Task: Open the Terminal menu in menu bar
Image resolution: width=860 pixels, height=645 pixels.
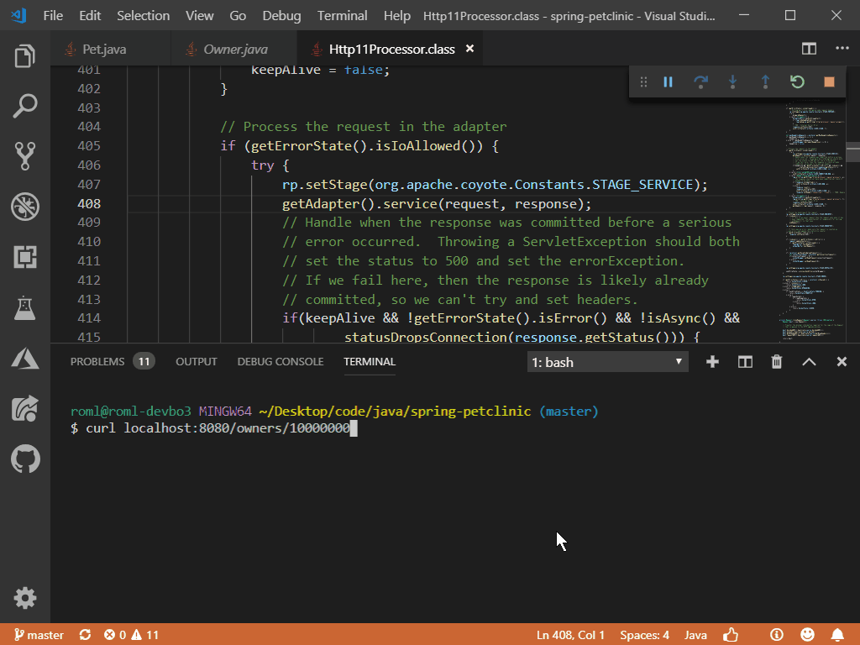Action: (x=342, y=16)
